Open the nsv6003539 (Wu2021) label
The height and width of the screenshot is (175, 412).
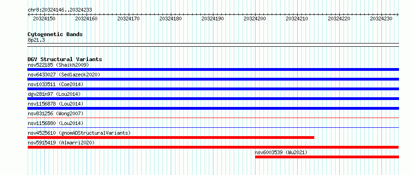coord(281,152)
